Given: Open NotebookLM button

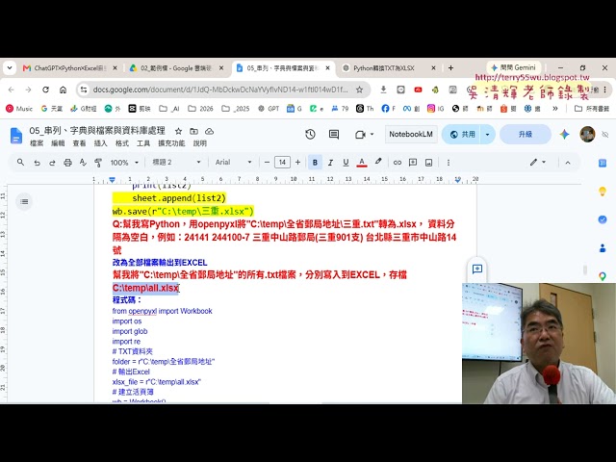Looking at the screenshot, I should coord(411,135).
